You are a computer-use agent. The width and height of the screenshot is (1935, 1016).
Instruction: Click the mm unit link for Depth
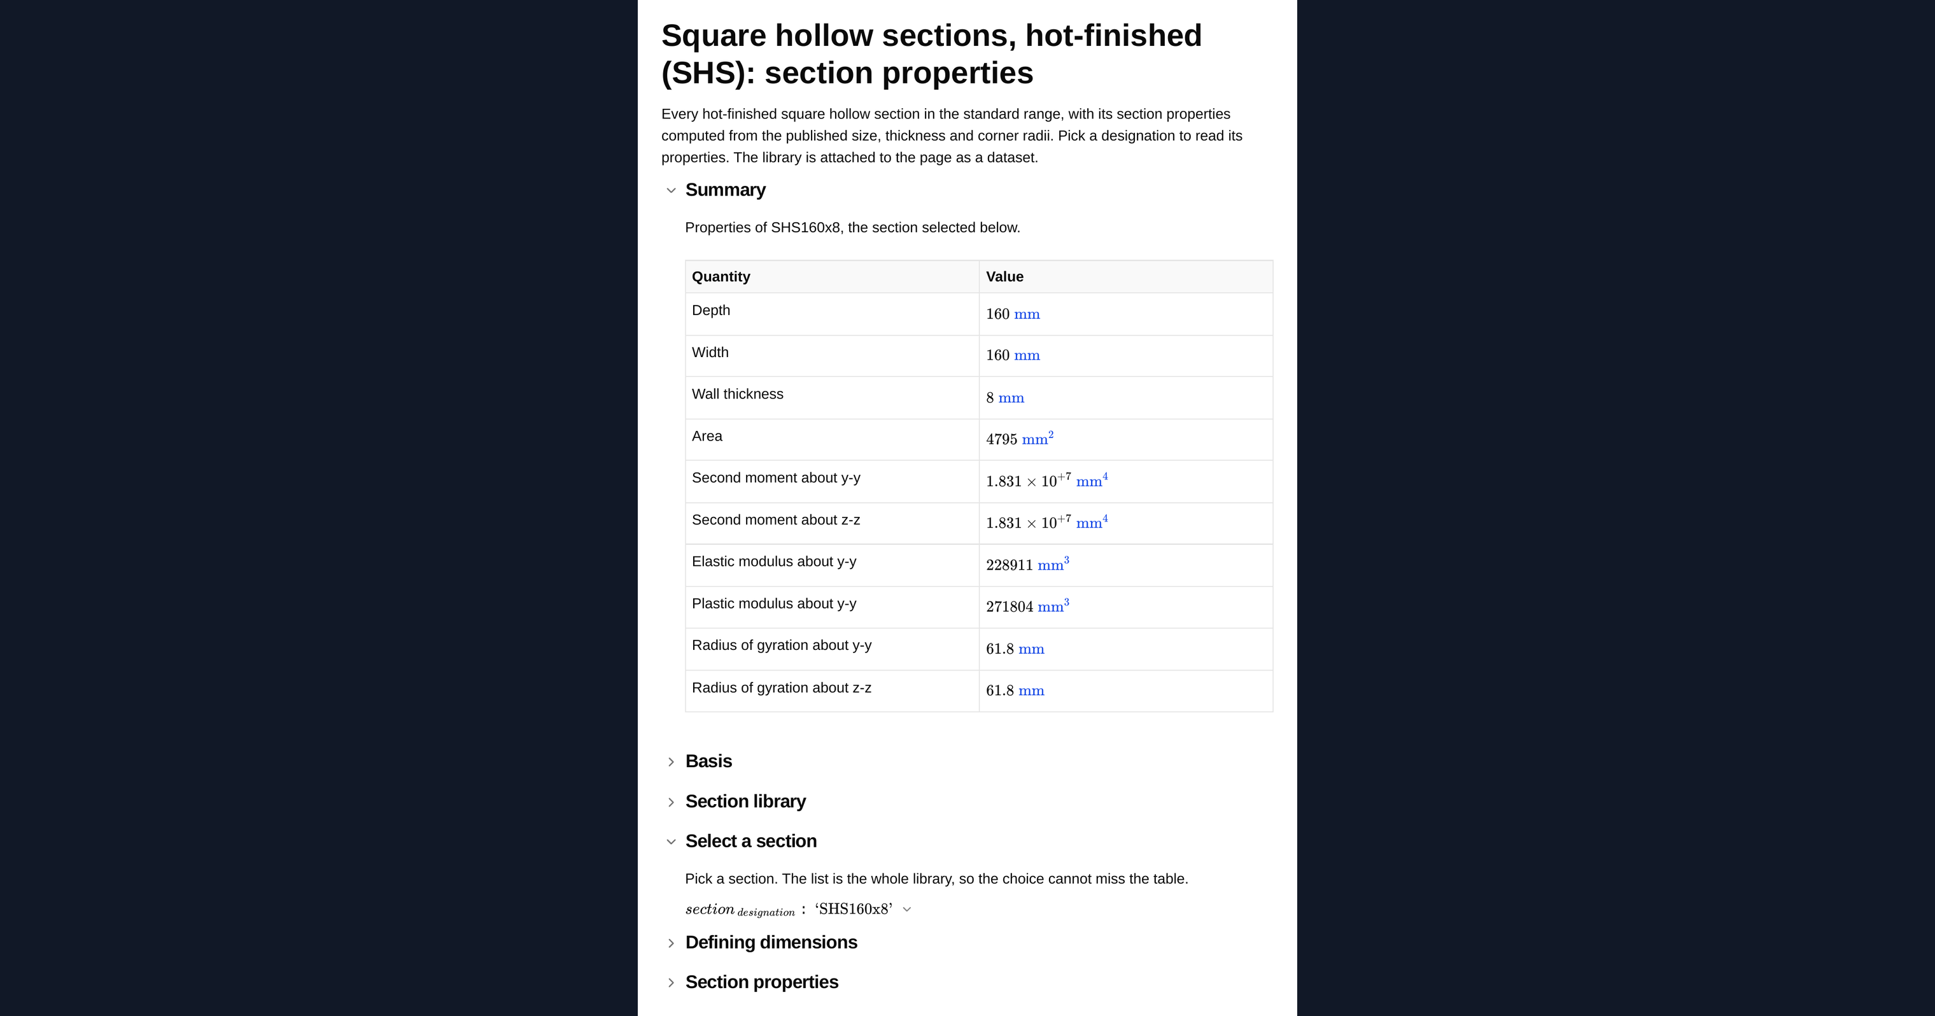[1027, 314]
